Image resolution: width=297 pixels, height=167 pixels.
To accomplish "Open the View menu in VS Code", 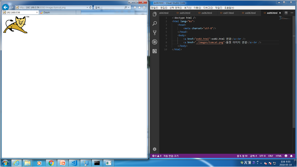I will (x=188, y=8).
